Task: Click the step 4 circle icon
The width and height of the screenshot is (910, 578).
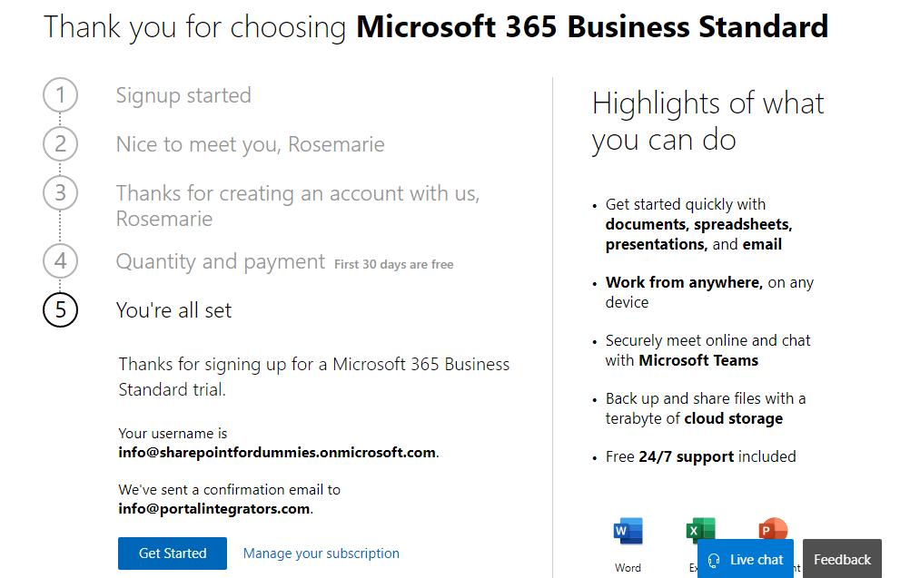Action: pyautogui.click(x=60, y=261)
